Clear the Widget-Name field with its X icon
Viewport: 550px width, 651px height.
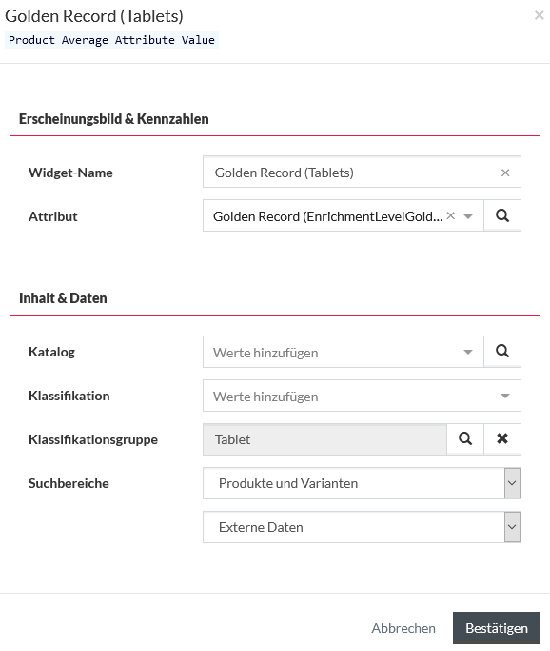(x=505, y=173)
